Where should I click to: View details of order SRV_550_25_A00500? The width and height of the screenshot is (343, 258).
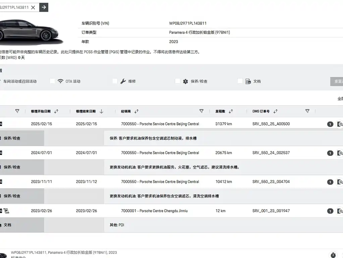click(340, 124)
